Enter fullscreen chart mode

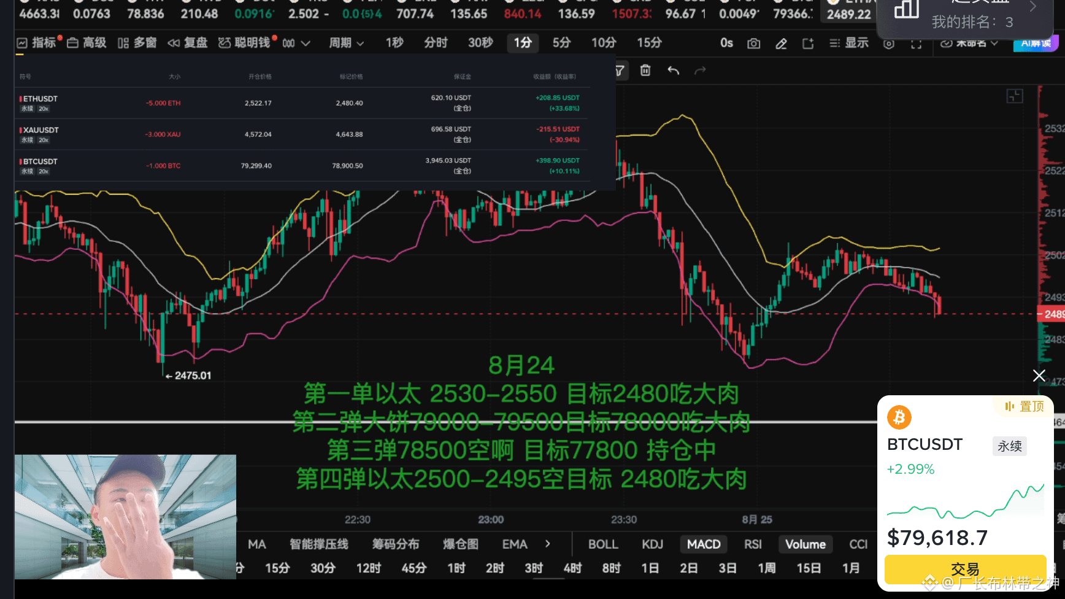pos(916,44)
